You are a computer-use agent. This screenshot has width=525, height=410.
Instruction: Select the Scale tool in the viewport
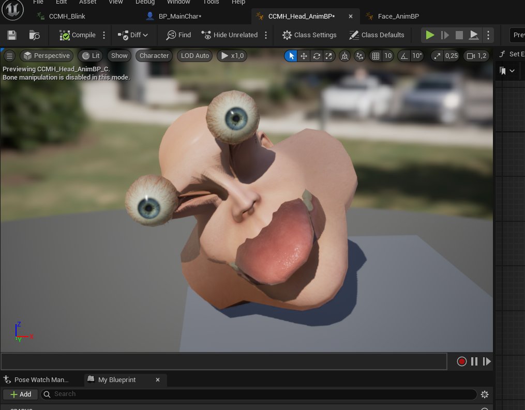tap(328, 55)
